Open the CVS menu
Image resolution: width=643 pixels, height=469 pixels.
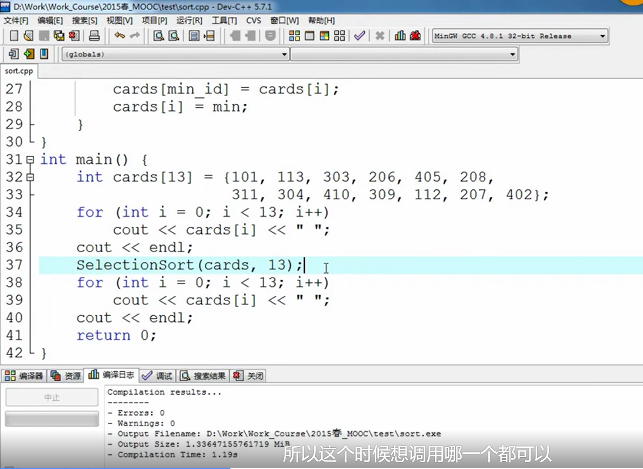pos(253,20)
